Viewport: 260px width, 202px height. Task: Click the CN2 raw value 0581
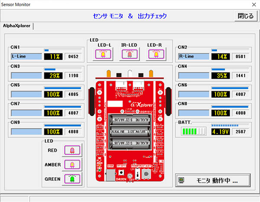tap(240, 56)
